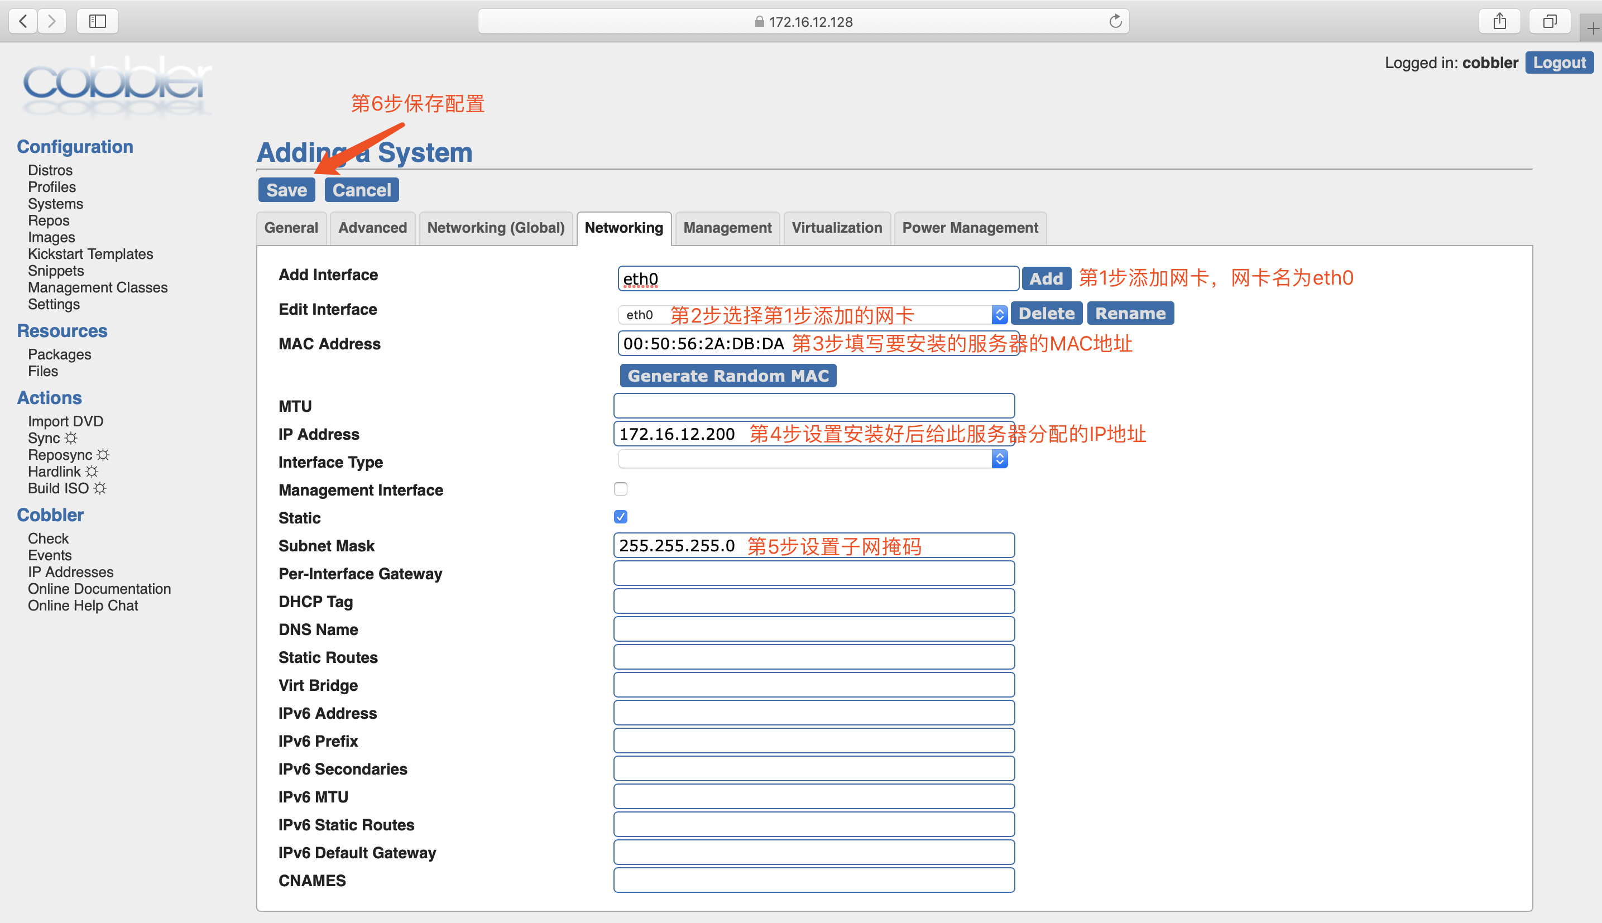
Task: Open the Management tab
Action: click(727, 228)
